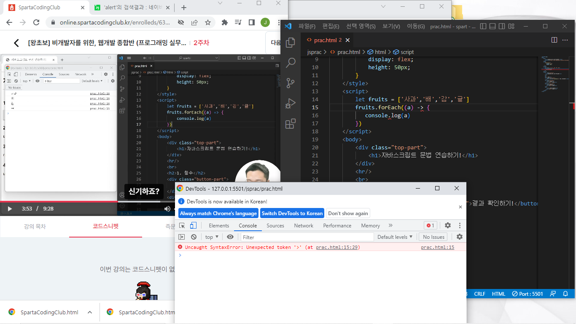This screenshot has width=576, height=324.
Task: Open the Chrome tab search dropdown
Action: point(220,3)
